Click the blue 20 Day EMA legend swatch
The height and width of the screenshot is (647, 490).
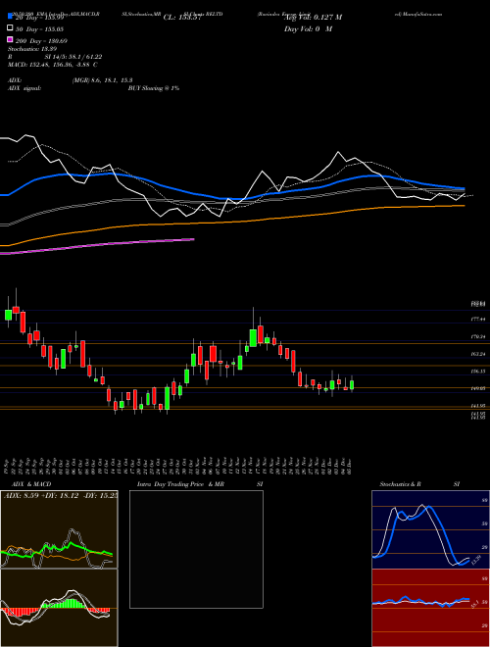click(10, 18)
